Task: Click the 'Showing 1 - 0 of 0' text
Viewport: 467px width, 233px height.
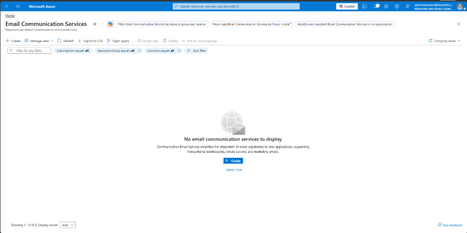Action: [x=23, y=225]
